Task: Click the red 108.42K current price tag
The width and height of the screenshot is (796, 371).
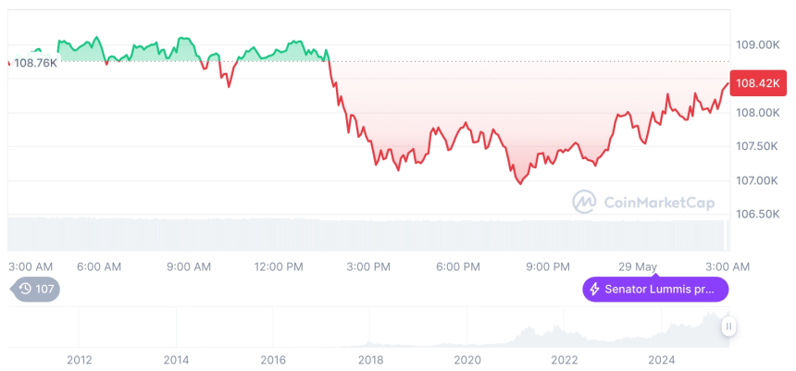Action: (758, 83)
